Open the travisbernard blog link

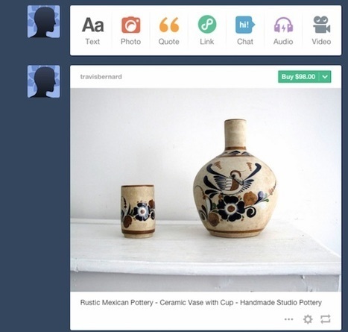[101, 77]
